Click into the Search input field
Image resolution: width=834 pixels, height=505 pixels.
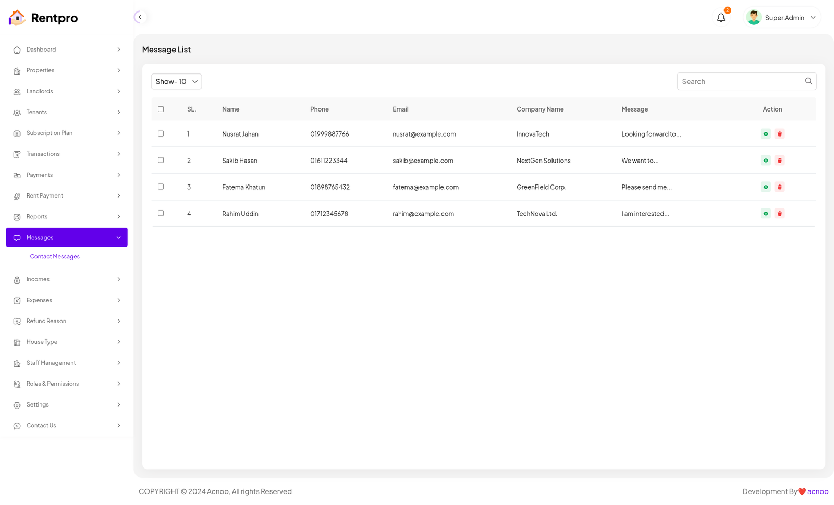[x=740, y=81]
